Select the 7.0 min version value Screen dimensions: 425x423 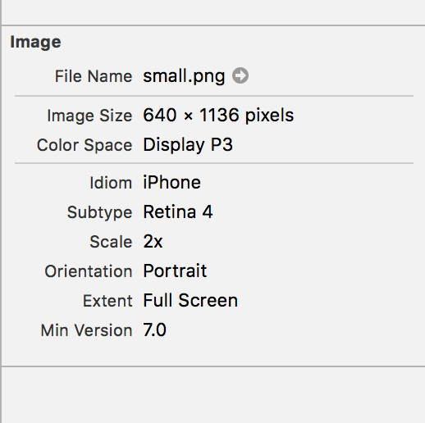tap(154, 330)
